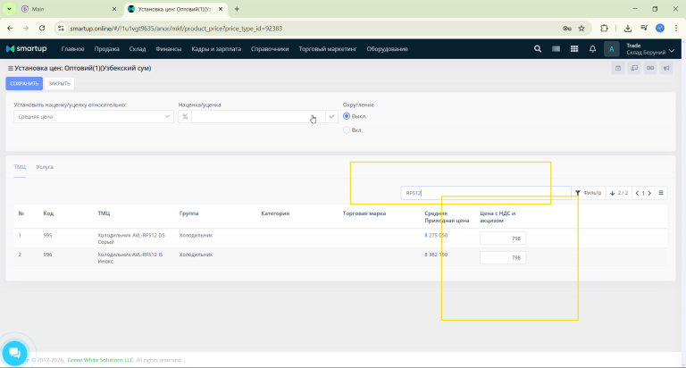The height and width of the screenshot is (368, 686).
Task: Sort by the Группа column header
Action: [x=188, y=213]
